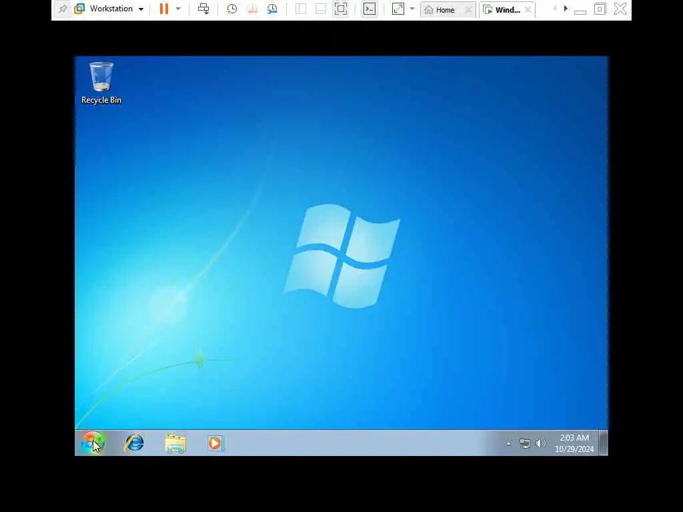Launch Internet Explorer from the taskbar
The width and height of the screenshot is (683, 512).
[x=135, y=443]
